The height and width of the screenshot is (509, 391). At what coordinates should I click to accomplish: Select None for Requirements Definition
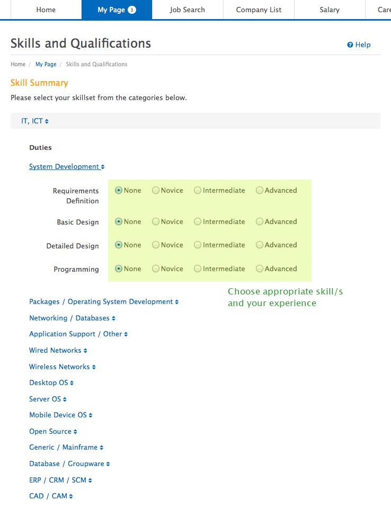119,190
